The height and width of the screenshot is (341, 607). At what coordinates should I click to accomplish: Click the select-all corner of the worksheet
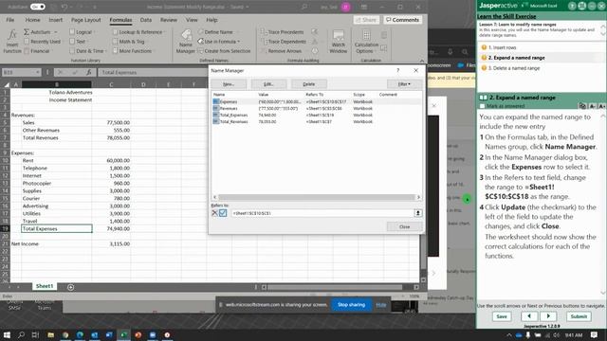7,84
